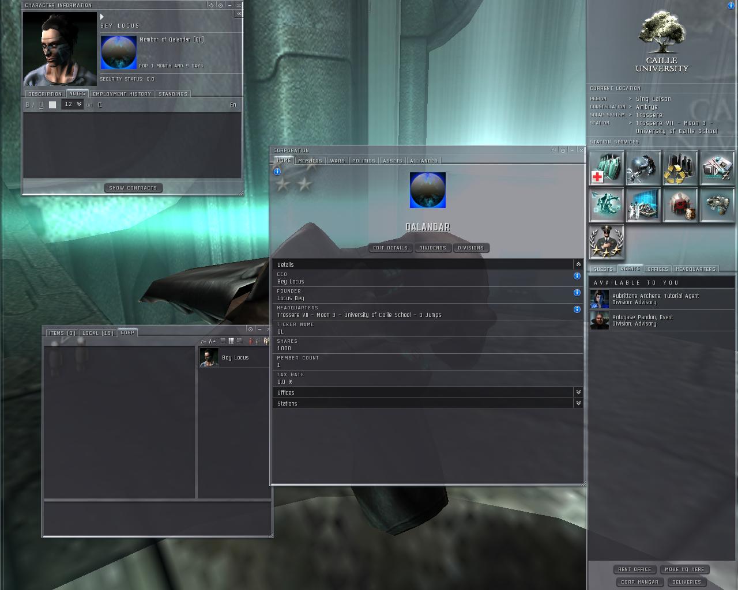Increase chat font size with A+ icon
Viewport: 738px width, 590px height.
(x=212, y=342)
